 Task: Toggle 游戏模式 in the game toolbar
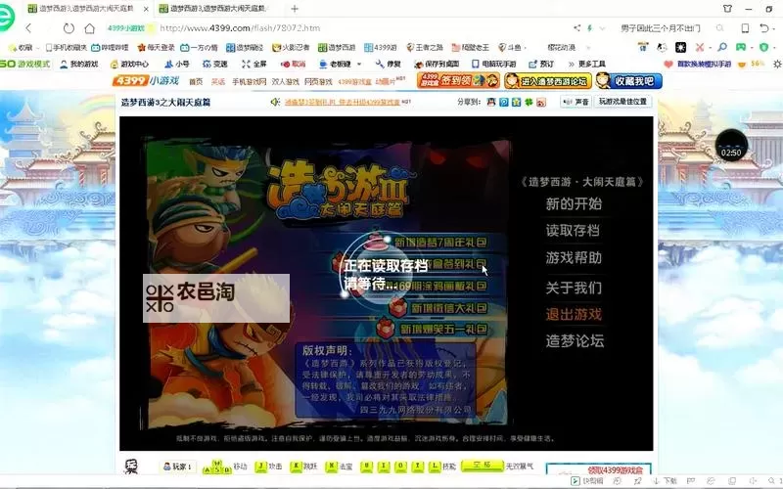click(x=25, y=64)
